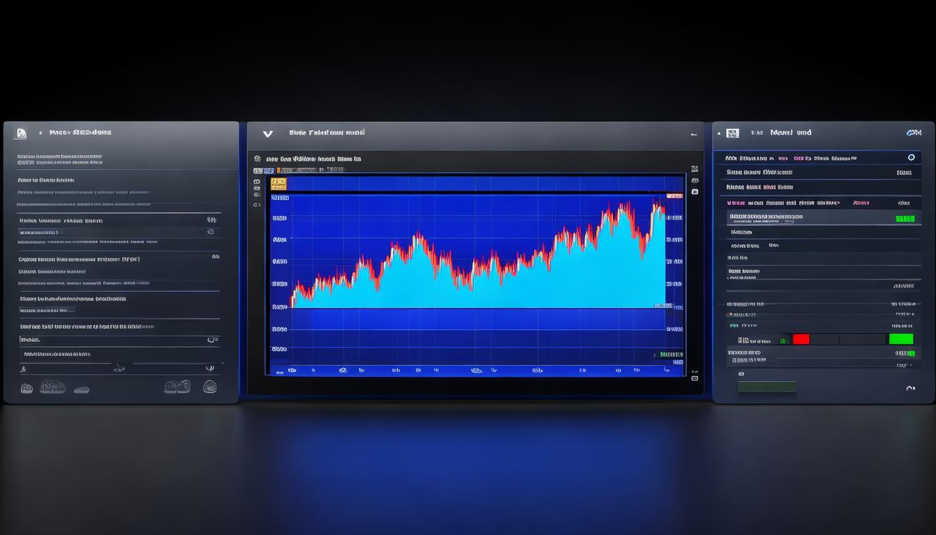Click the small icon at the chart's bottom-right corner

(x=694, y=378)
